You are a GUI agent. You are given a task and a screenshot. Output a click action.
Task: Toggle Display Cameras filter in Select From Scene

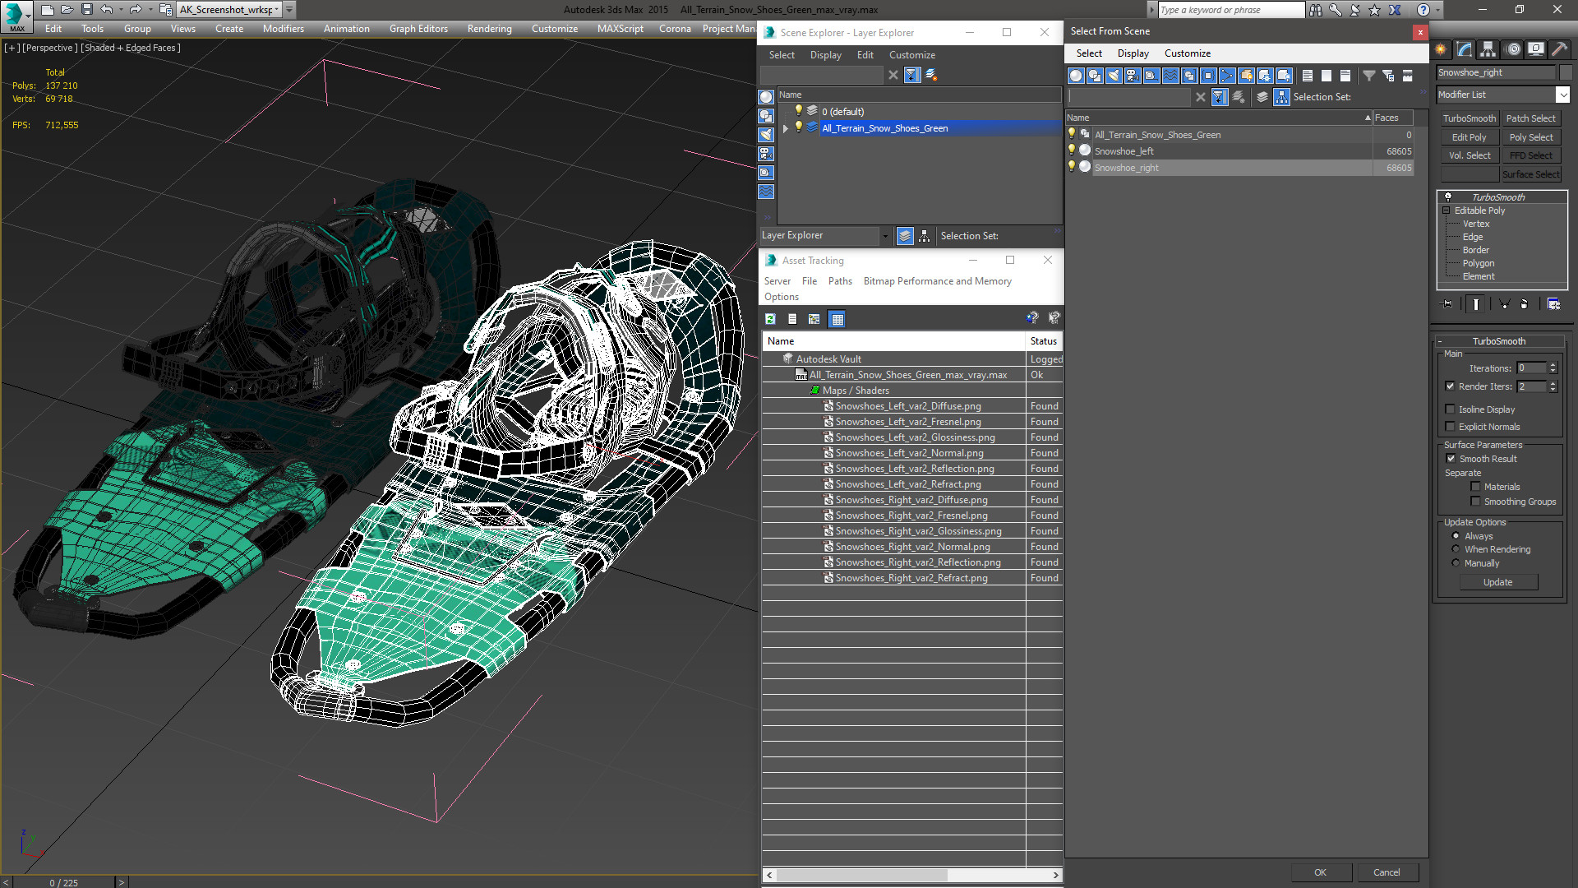pos(1133,76)
